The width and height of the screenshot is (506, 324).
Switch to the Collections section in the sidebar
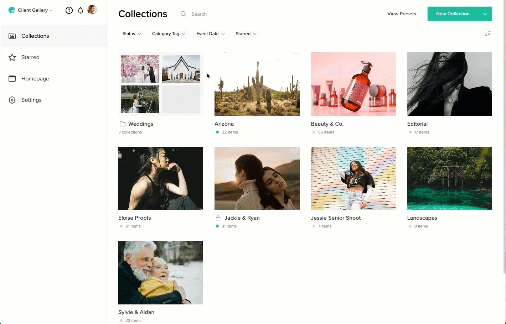[x=35, y=36]
